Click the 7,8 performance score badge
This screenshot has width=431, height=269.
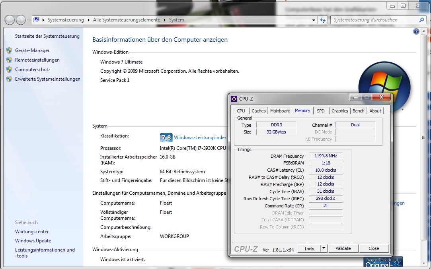pyautogui.click(x=166, y=137)
